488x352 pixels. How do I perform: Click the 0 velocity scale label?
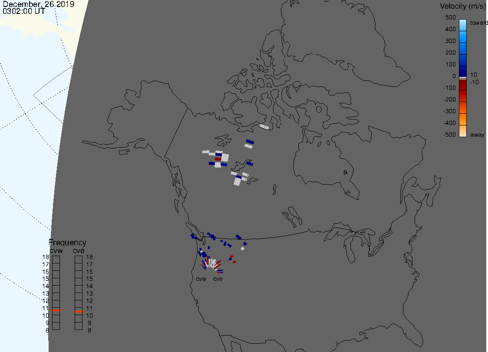[454, 76]
